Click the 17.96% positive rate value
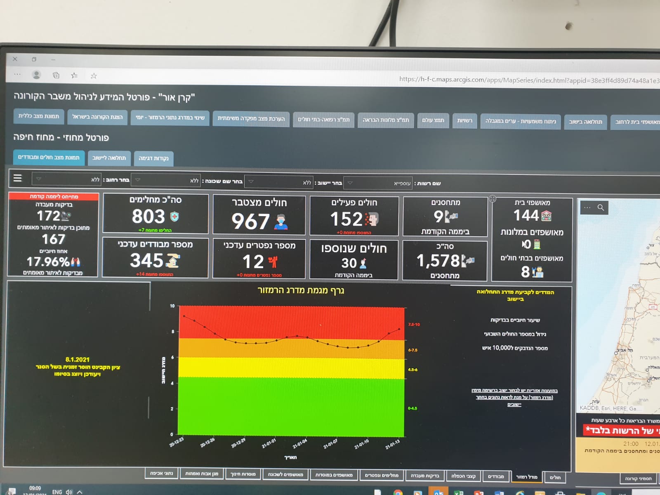This screenshot has width=660, height=495. [48, 262]
